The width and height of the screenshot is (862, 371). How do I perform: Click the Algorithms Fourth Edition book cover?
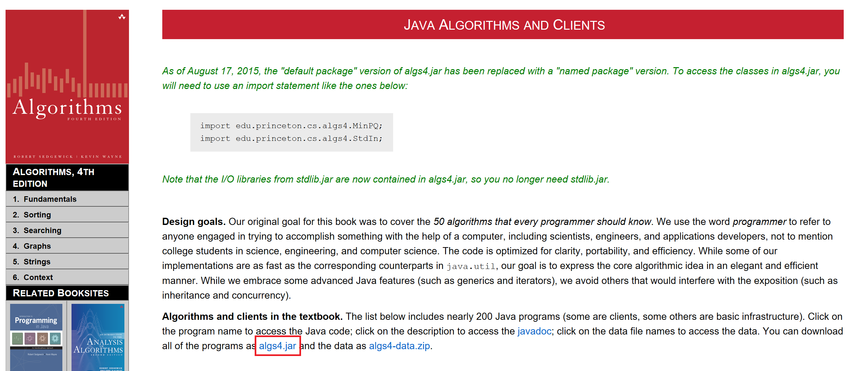pos(67,86)
